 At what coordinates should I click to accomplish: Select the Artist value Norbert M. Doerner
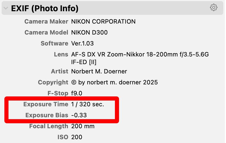tap(99, 71)
